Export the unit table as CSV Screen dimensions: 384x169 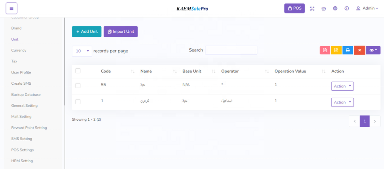click(336, 50)
